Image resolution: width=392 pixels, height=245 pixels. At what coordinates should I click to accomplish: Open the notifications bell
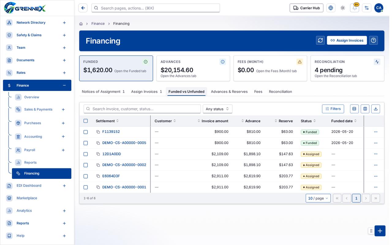tap(355, 8)
